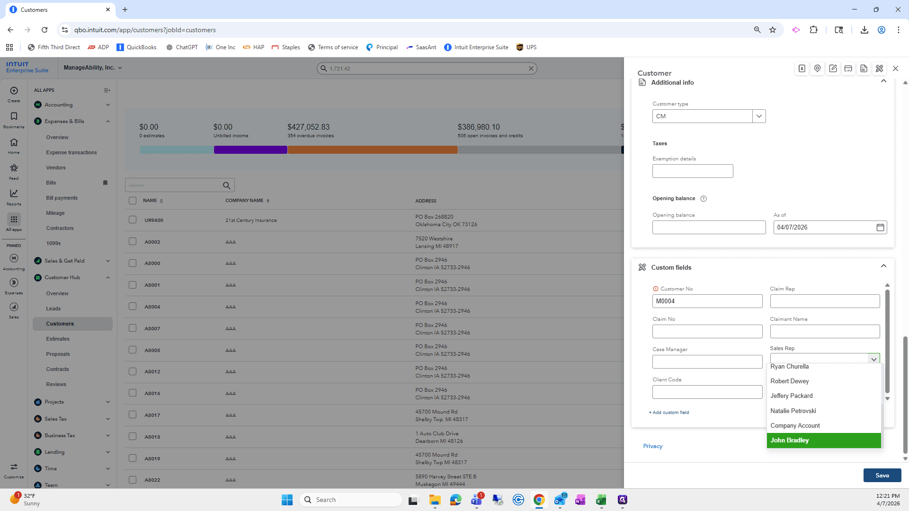909x511 pixels.
Task: Check the A8017 customer row checkbox
Action: coord(133,415)
